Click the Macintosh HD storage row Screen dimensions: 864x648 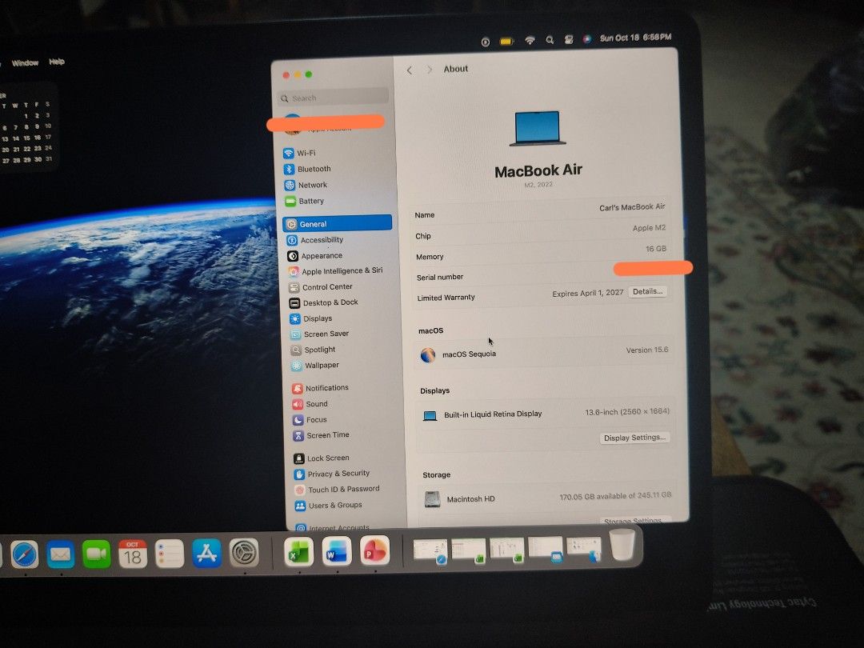coord(548,498)
